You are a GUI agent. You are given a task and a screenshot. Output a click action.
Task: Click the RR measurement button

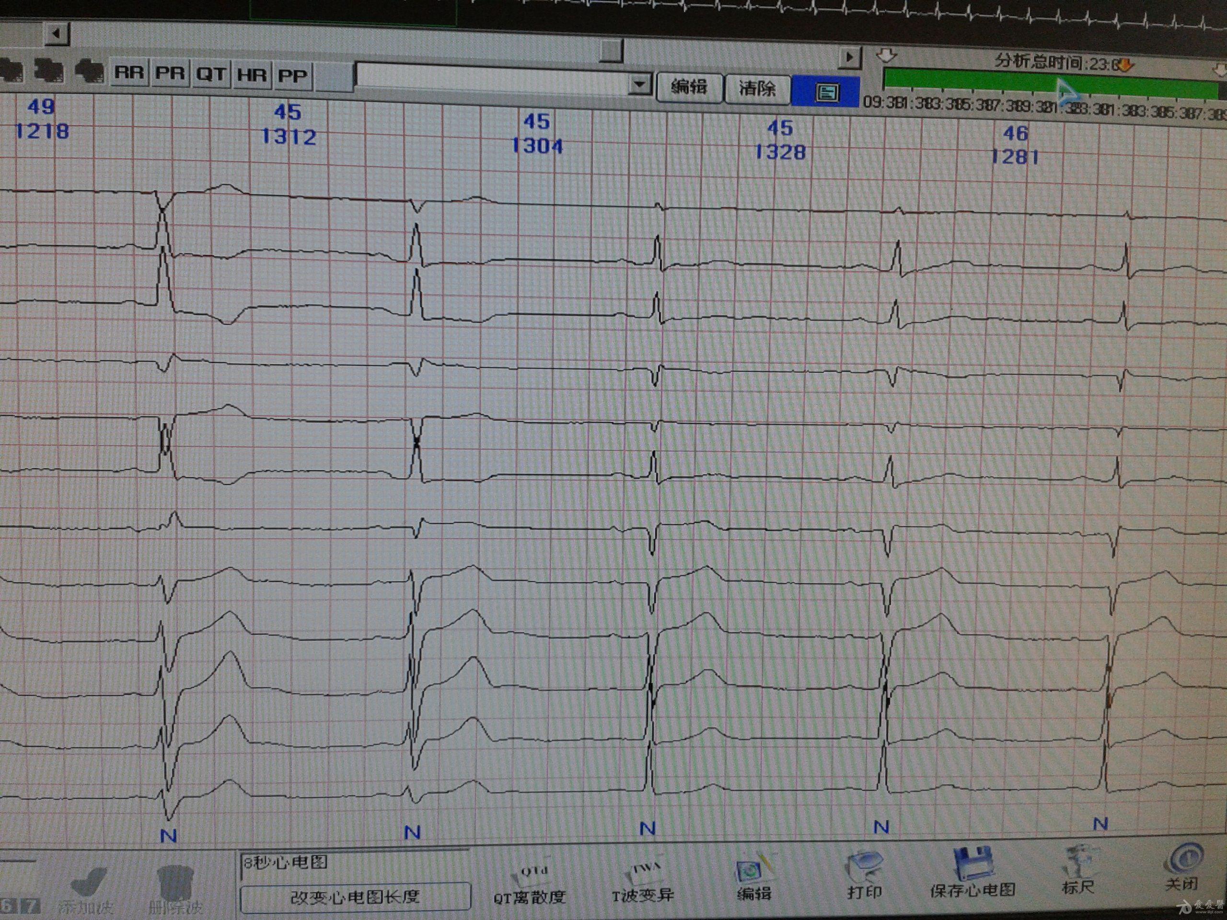[129, 73]
